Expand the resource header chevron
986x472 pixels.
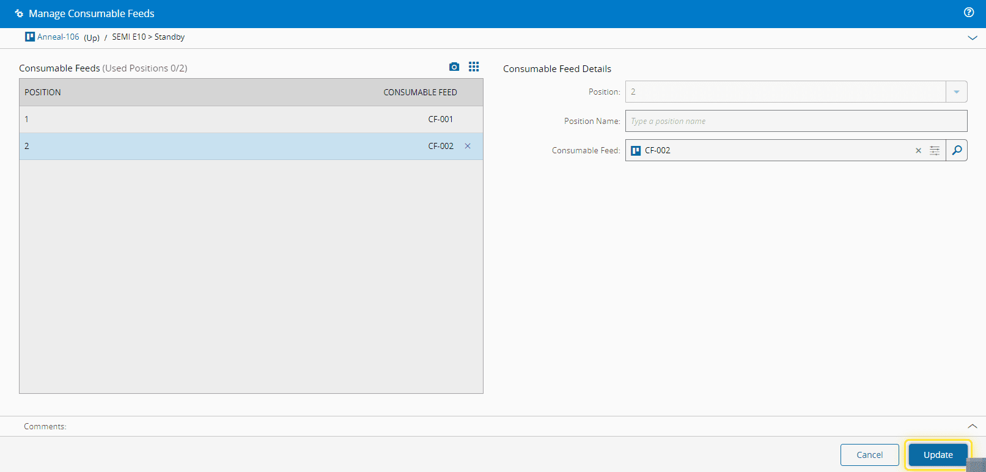[972, 38]
